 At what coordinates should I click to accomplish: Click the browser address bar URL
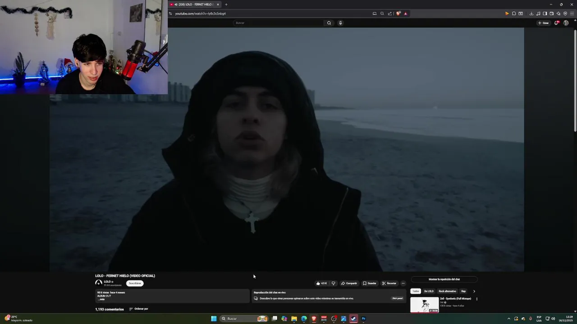(200, 13)
